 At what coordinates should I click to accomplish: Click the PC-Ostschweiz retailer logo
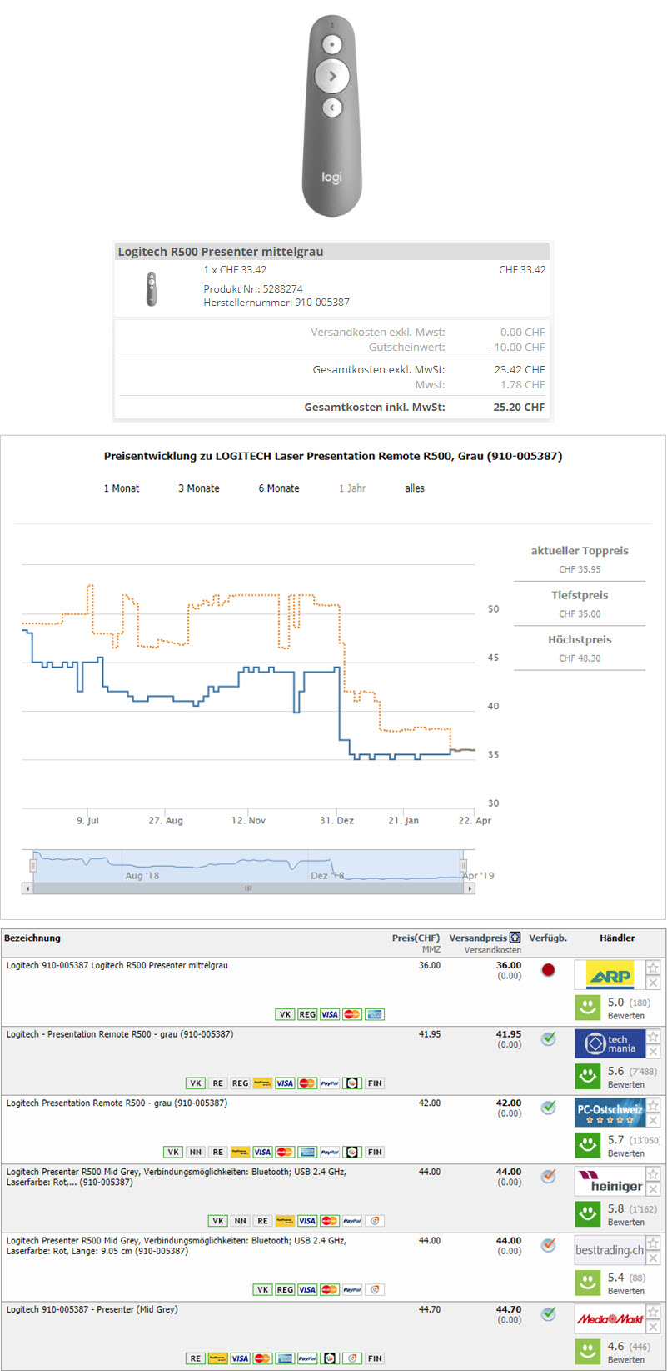click(x=609, y=1112)
